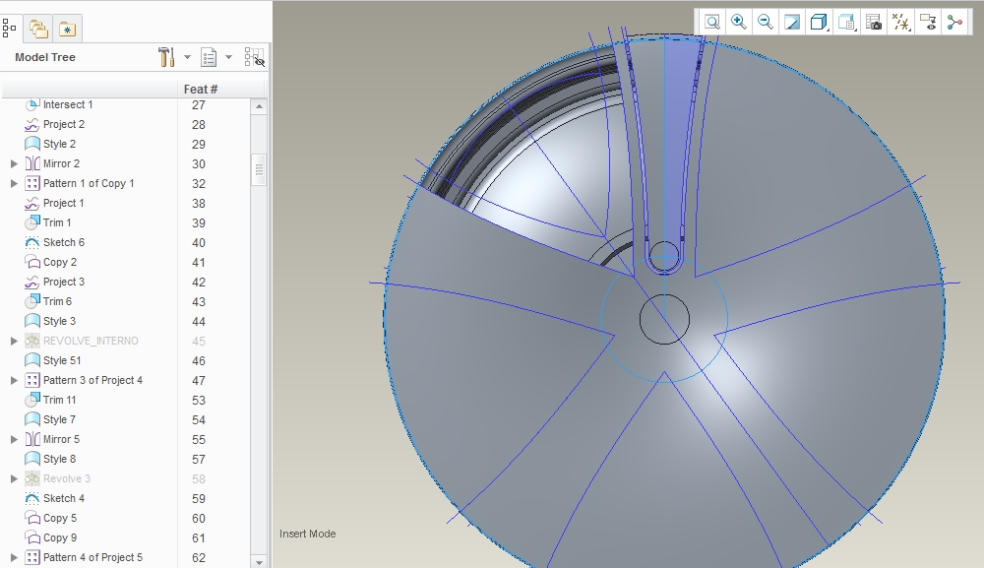Click the Model Tree scrollbar thumb
This screenshot has height=568, width=984.
(259, 169)
